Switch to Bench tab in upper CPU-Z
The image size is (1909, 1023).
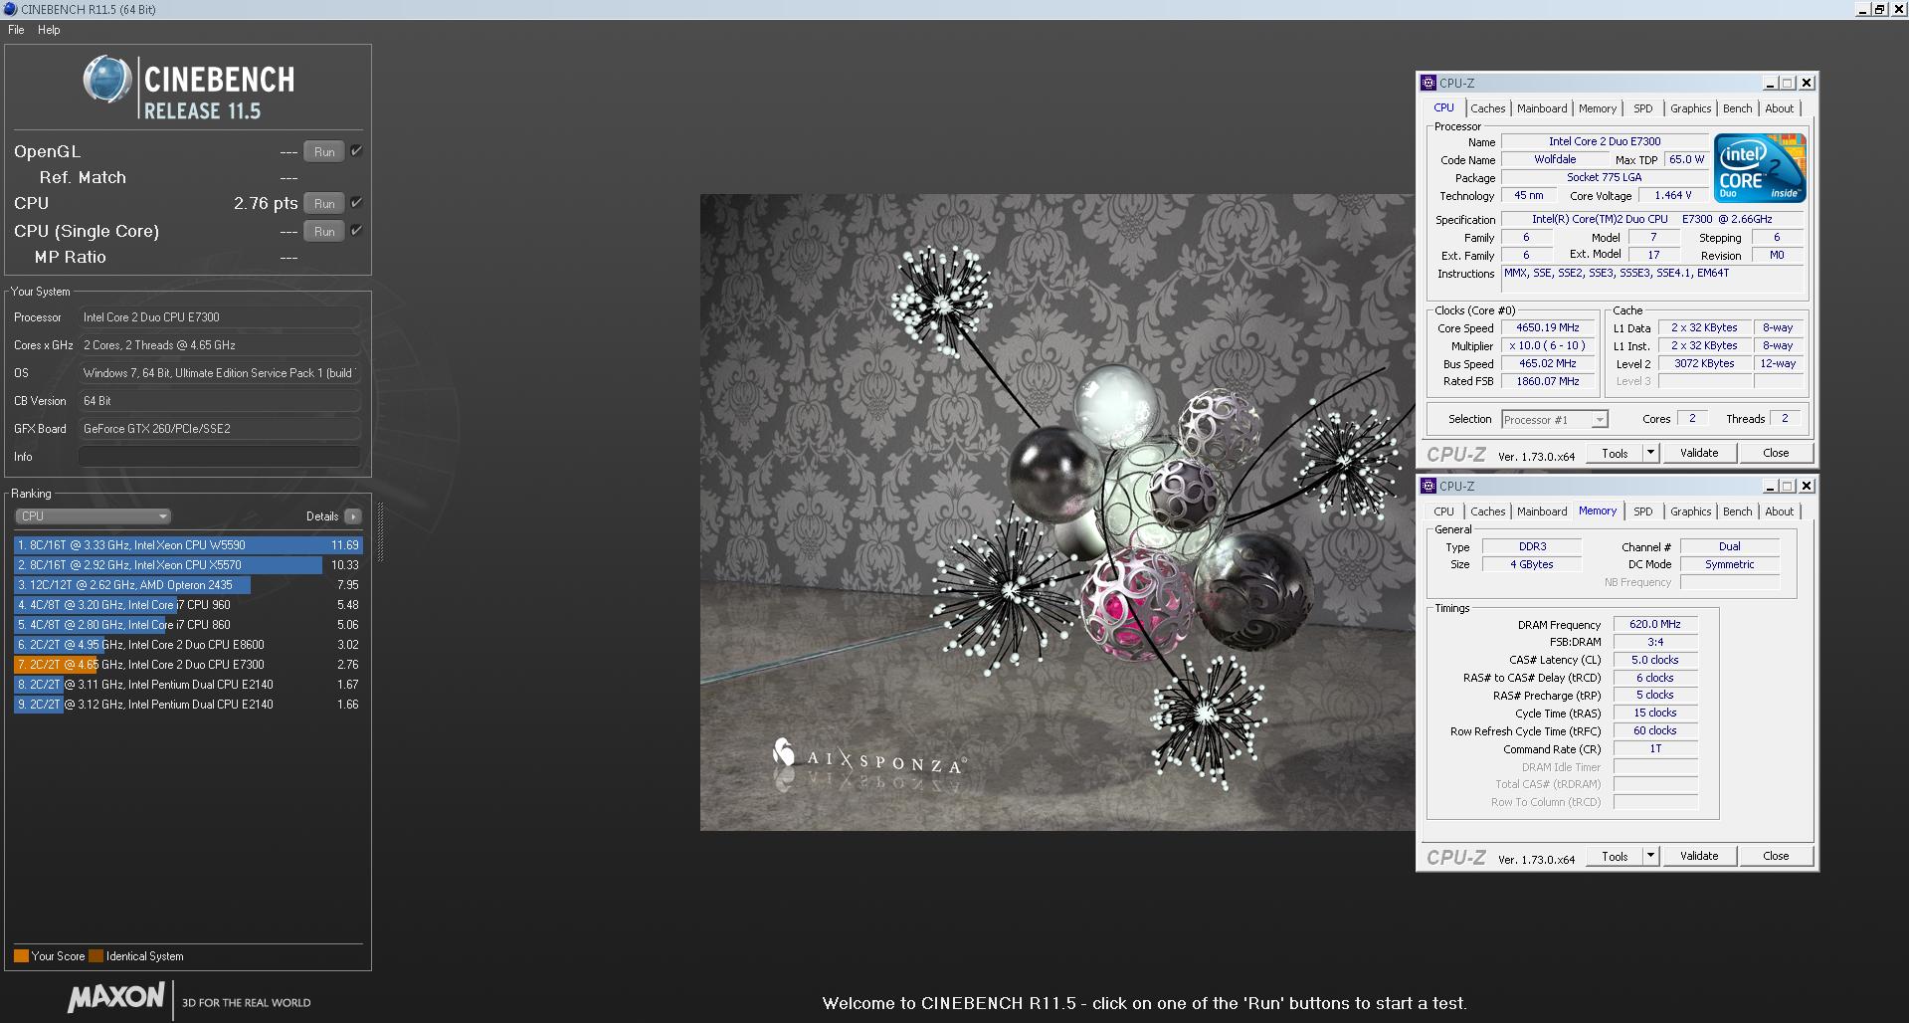pos(1738,108)
